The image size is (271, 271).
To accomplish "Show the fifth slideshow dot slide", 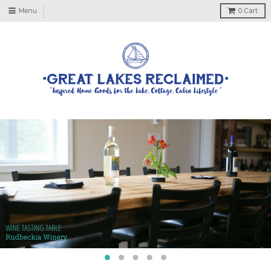I will point(164,257).
